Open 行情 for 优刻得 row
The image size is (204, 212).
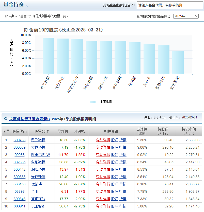(x=123, y=184)
